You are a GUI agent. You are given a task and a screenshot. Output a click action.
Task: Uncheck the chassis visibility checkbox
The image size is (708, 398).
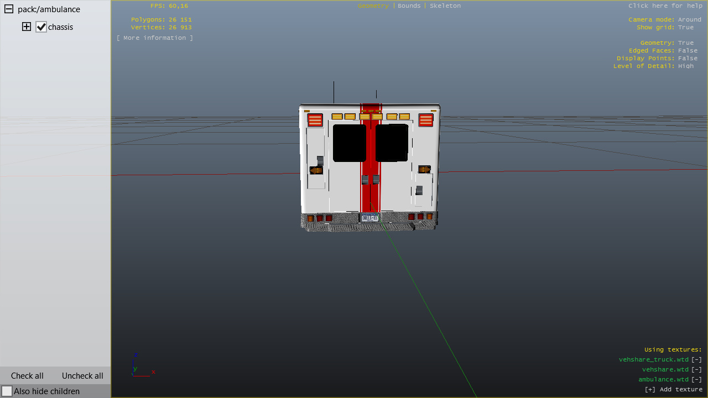coord(41,27)
